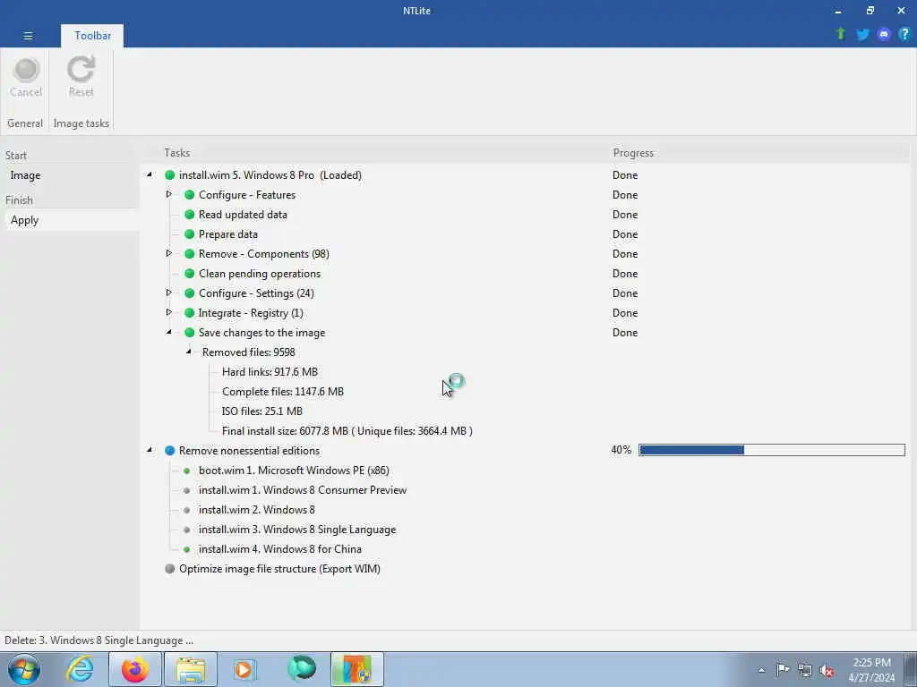Click the 40% progress bar
The height and width of the screenshot is (687, 917).
pos(771,450)
